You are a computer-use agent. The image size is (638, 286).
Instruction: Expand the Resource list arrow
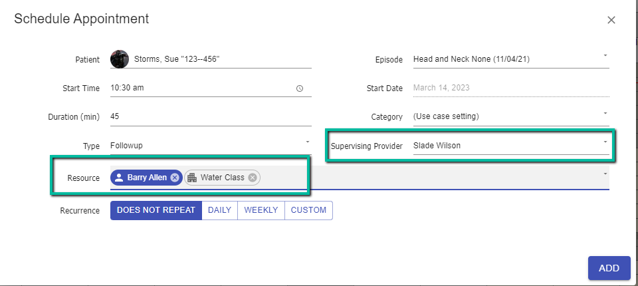pyautogui.click(x=605, y=174)
